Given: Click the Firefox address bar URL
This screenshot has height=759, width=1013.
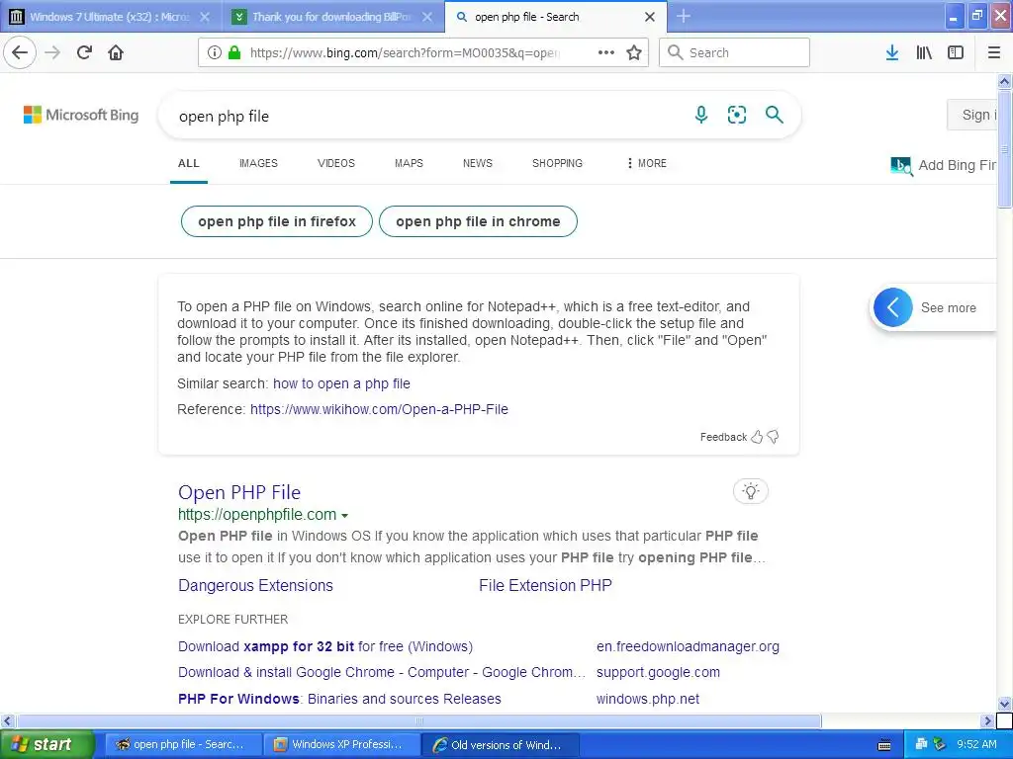Looking at the screenshot, I should 405,53.
